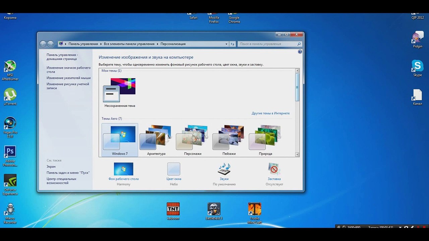Screen dimensions: 429x241
Task: Click the address bar refresh button
Action: (x=233, y=44)
